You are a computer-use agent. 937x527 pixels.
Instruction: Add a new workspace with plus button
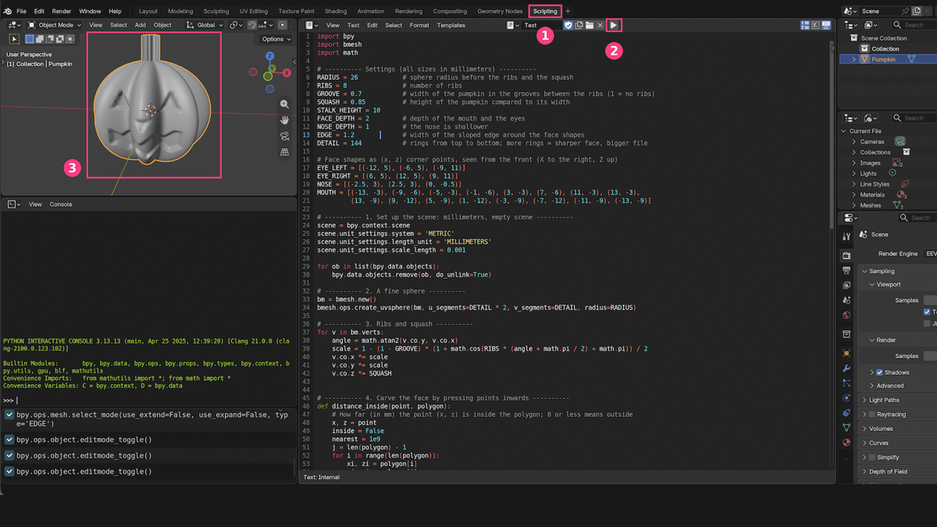(568, 11)
